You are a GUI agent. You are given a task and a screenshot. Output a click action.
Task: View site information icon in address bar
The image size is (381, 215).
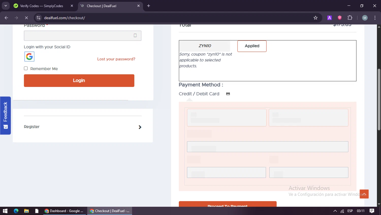tap(38, 18)
